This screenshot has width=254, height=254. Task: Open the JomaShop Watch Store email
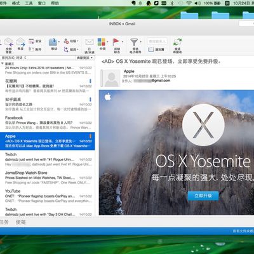coord(48,178)
